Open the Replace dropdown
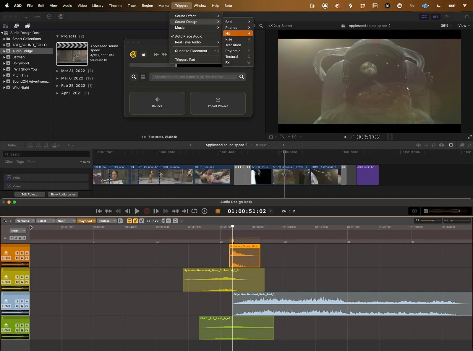 click(x=107, y=221)
